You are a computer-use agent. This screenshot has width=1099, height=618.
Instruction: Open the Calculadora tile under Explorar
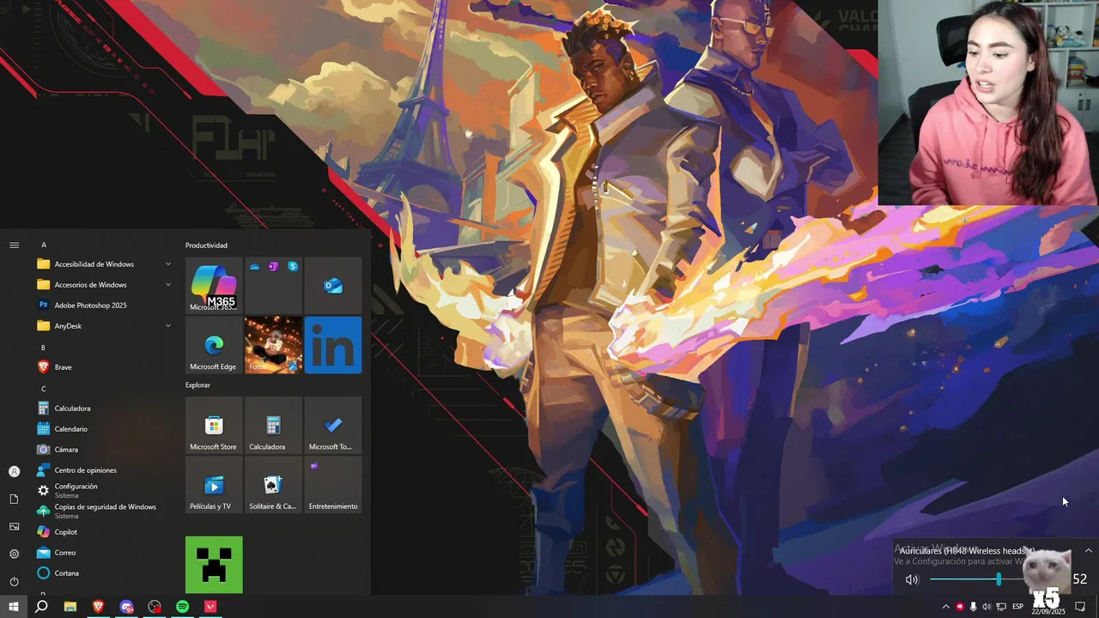[x=273, y=425]
